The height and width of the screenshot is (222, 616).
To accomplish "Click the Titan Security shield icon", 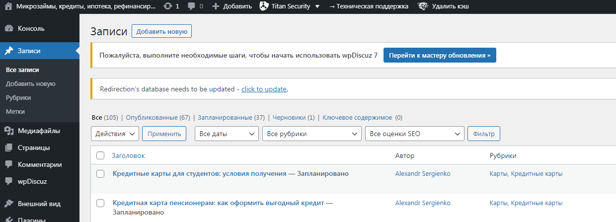I will [264, 6].
